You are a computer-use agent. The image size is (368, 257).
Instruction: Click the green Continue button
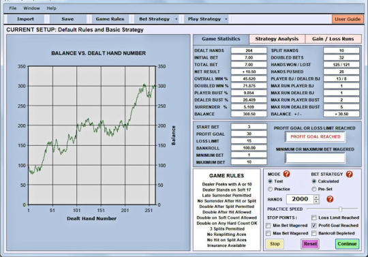347,244
